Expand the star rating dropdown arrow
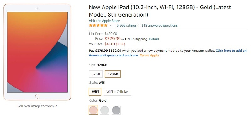 [110, 25]
